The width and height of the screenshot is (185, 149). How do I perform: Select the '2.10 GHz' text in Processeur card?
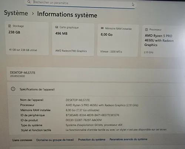pyautogui.click(x=149, y=52)
